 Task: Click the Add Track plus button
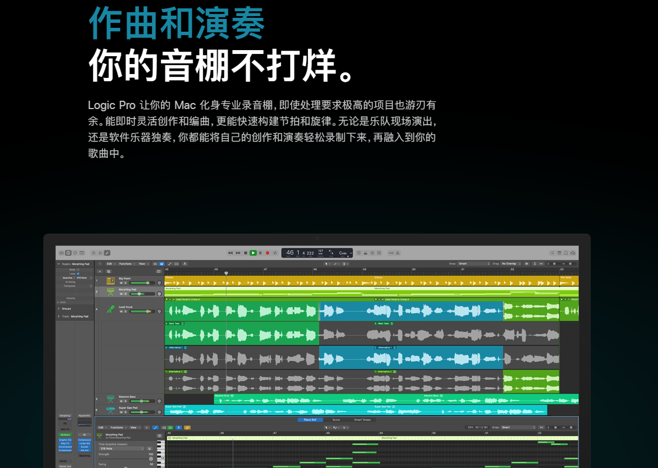(100, 272)
